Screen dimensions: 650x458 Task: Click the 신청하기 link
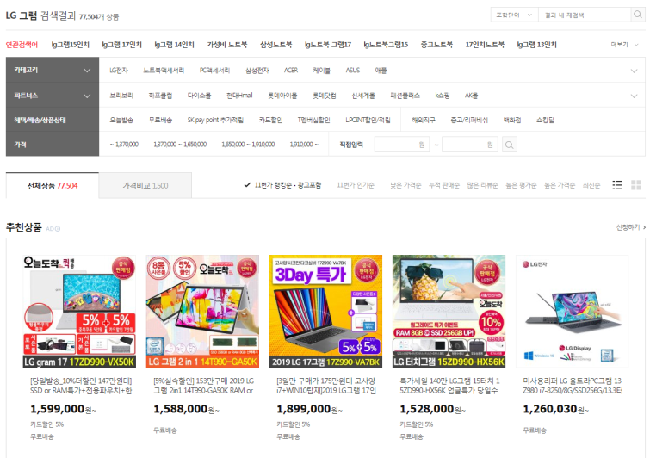point(630,227)
